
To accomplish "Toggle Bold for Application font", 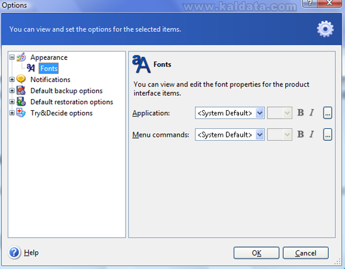I will pyautogui.click(x=301, y=113).
